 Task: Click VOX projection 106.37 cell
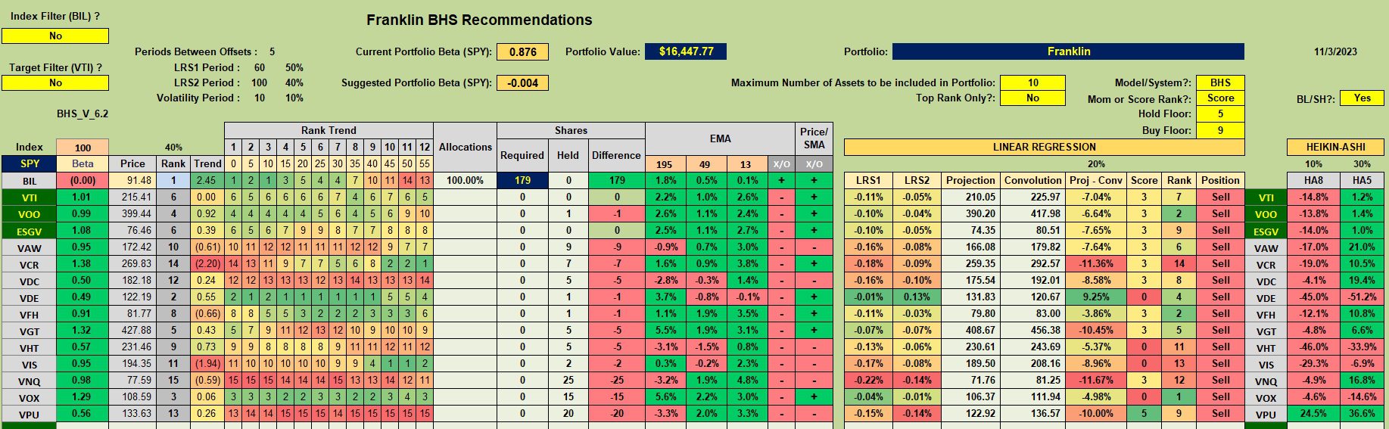click(x=970, y=396)
